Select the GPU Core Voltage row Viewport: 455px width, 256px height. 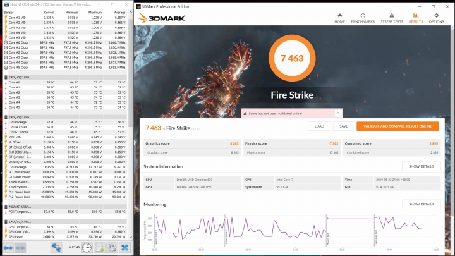65,231
